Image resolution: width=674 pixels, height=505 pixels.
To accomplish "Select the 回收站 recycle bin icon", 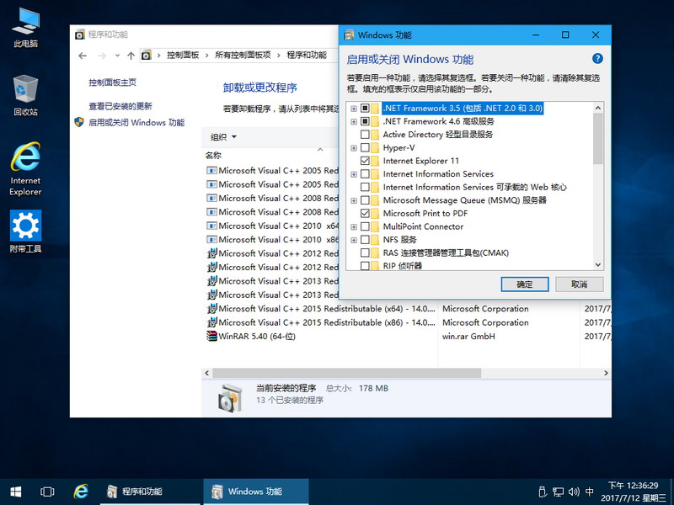I will click(25, 95).
